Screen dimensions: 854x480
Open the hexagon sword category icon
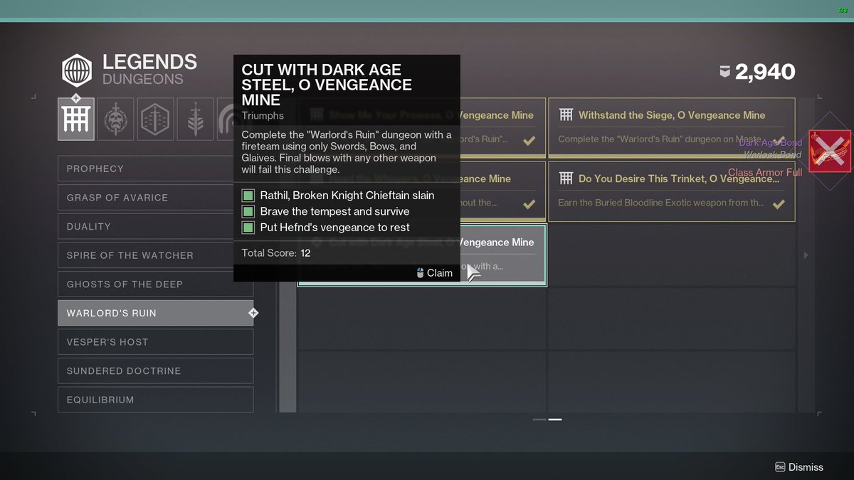coord(155,119)
